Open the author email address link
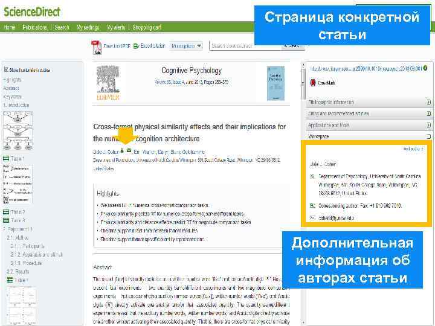The width and height of the screenshot is (435, 326). click(336, 218)
